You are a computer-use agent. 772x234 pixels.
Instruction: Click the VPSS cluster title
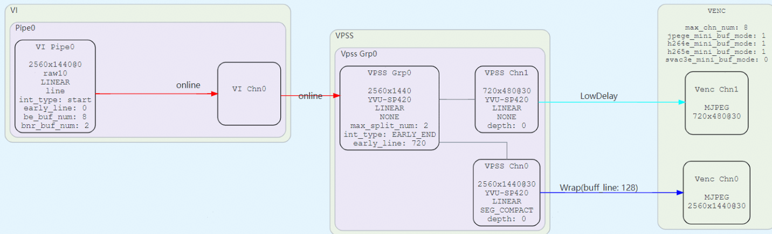pyautogui.click(x=344, y=36)
